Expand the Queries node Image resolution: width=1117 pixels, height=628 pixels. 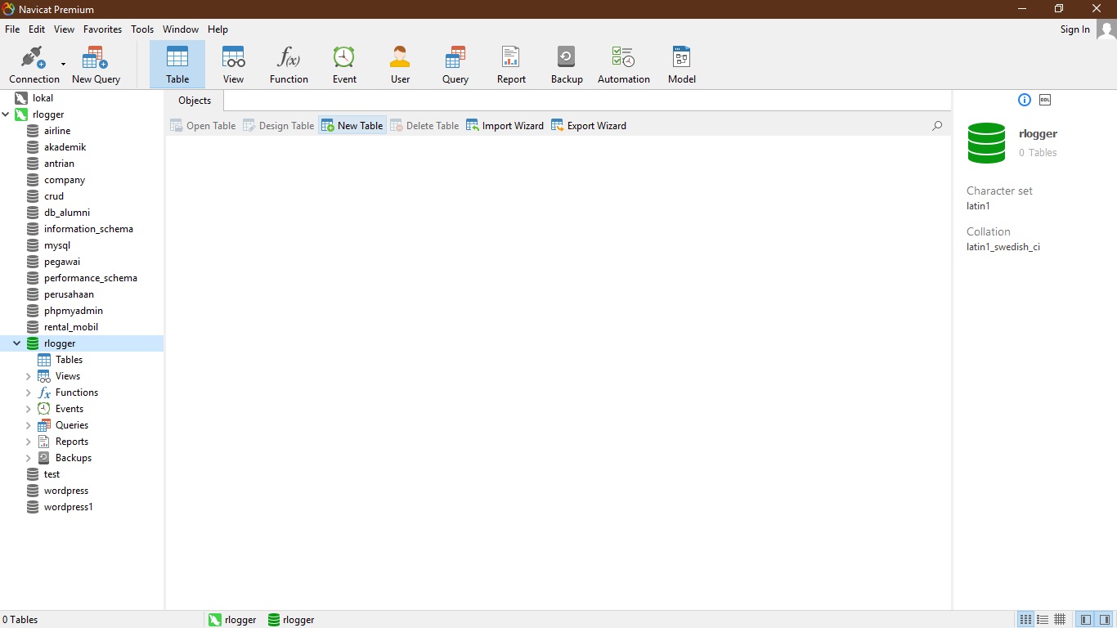28,425
